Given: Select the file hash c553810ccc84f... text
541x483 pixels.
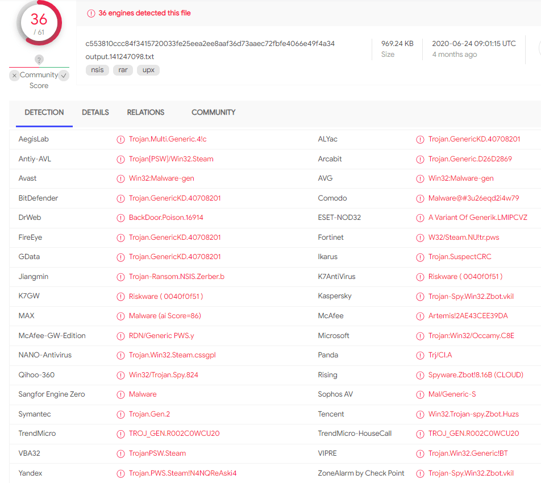Looking at the screenshot, I should coord(210,43).
